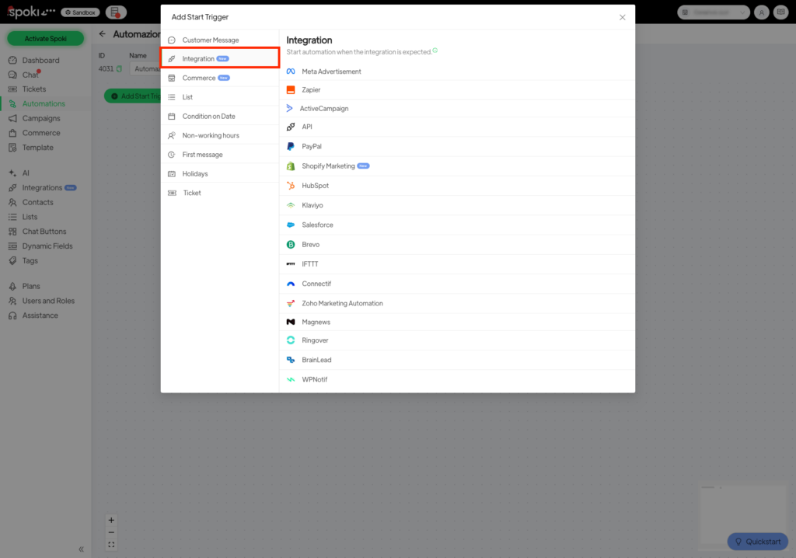Click the Salesforce cloud icon
Image resolution: width=796 pixels, height=558 pixels.
tap(291, 225)
